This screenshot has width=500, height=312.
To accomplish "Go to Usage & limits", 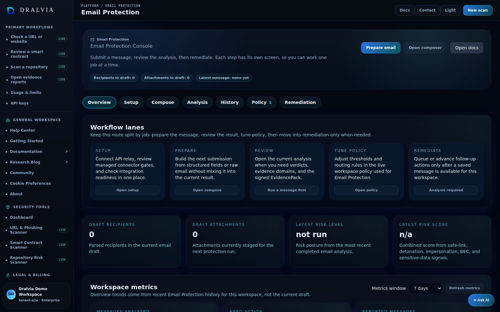I will [x=37, y=93].
